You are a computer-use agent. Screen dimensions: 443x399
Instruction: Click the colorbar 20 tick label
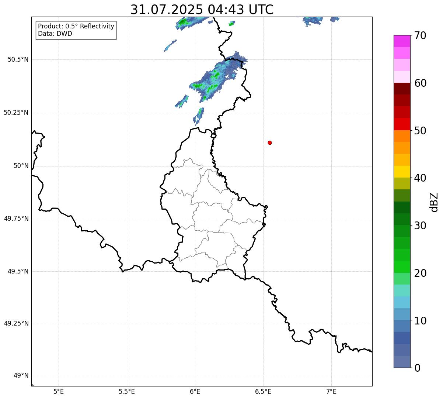421,273
